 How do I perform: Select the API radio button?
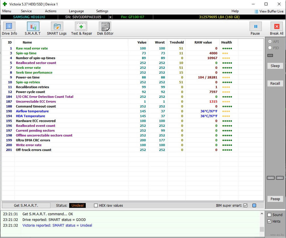click(x=270, y=41)
